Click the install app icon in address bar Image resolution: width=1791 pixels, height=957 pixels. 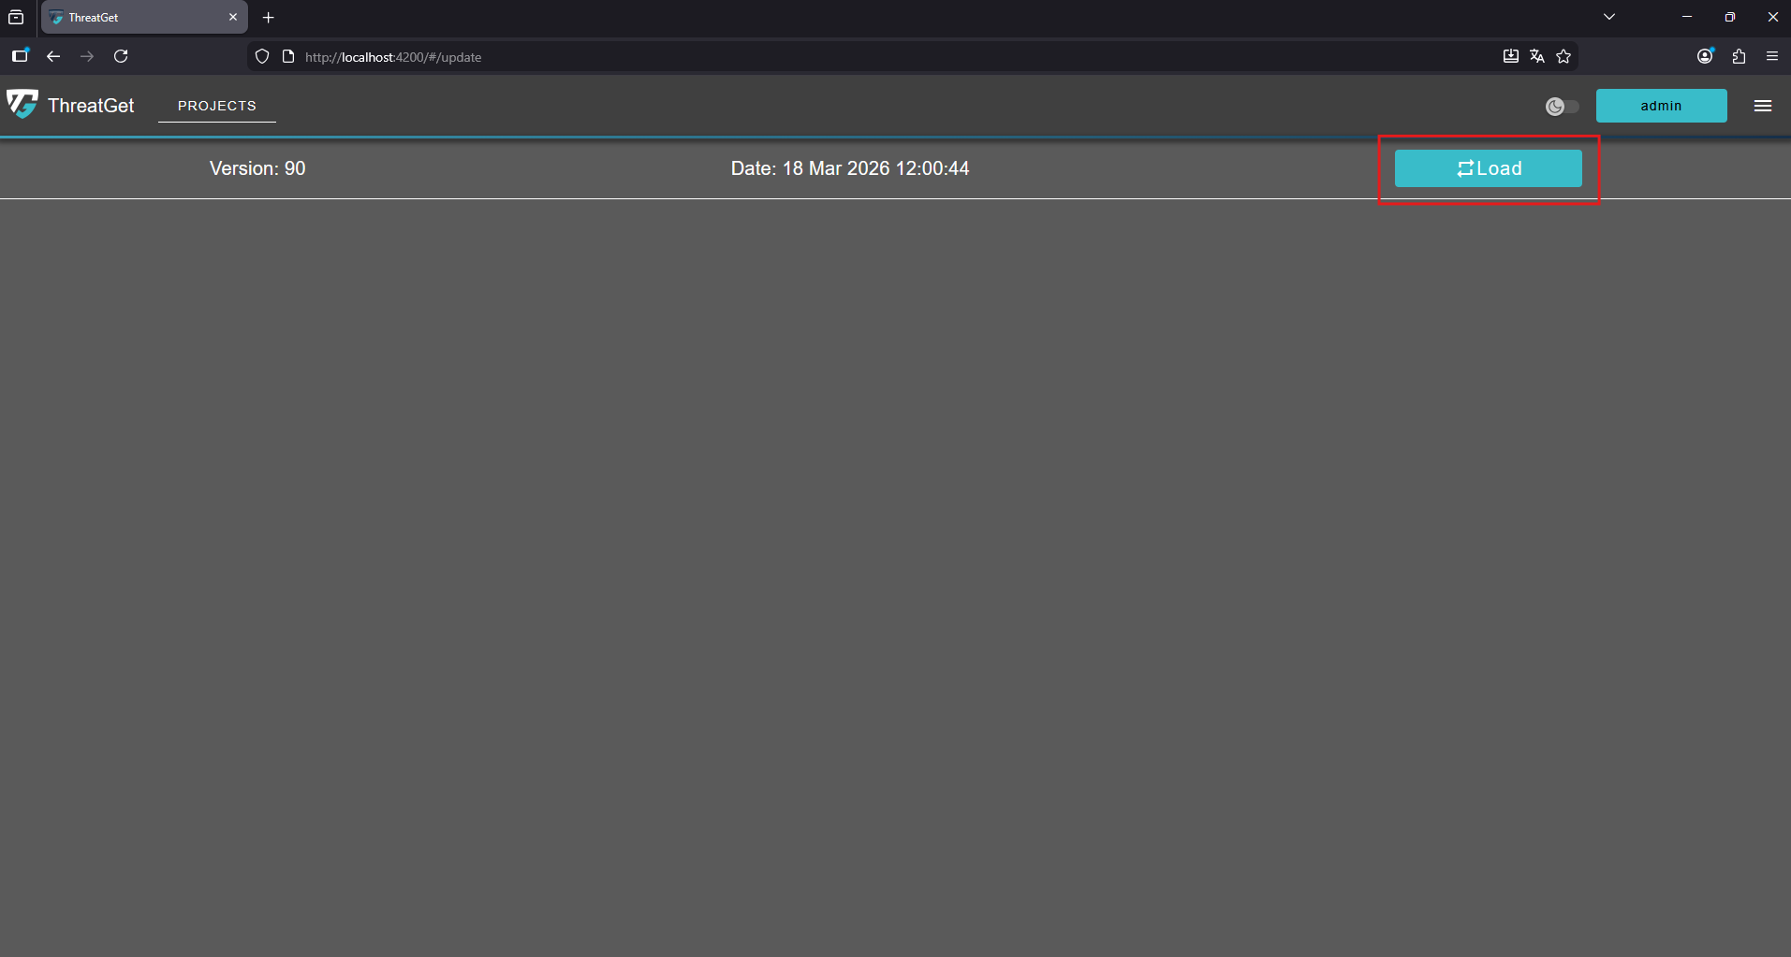(x=1510, y=56)
